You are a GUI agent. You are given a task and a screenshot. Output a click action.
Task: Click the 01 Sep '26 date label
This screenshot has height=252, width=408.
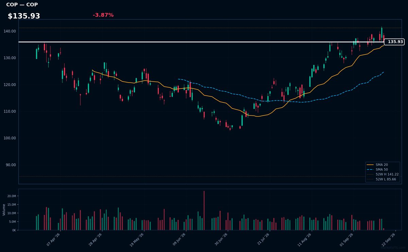(x=347, y=239)
